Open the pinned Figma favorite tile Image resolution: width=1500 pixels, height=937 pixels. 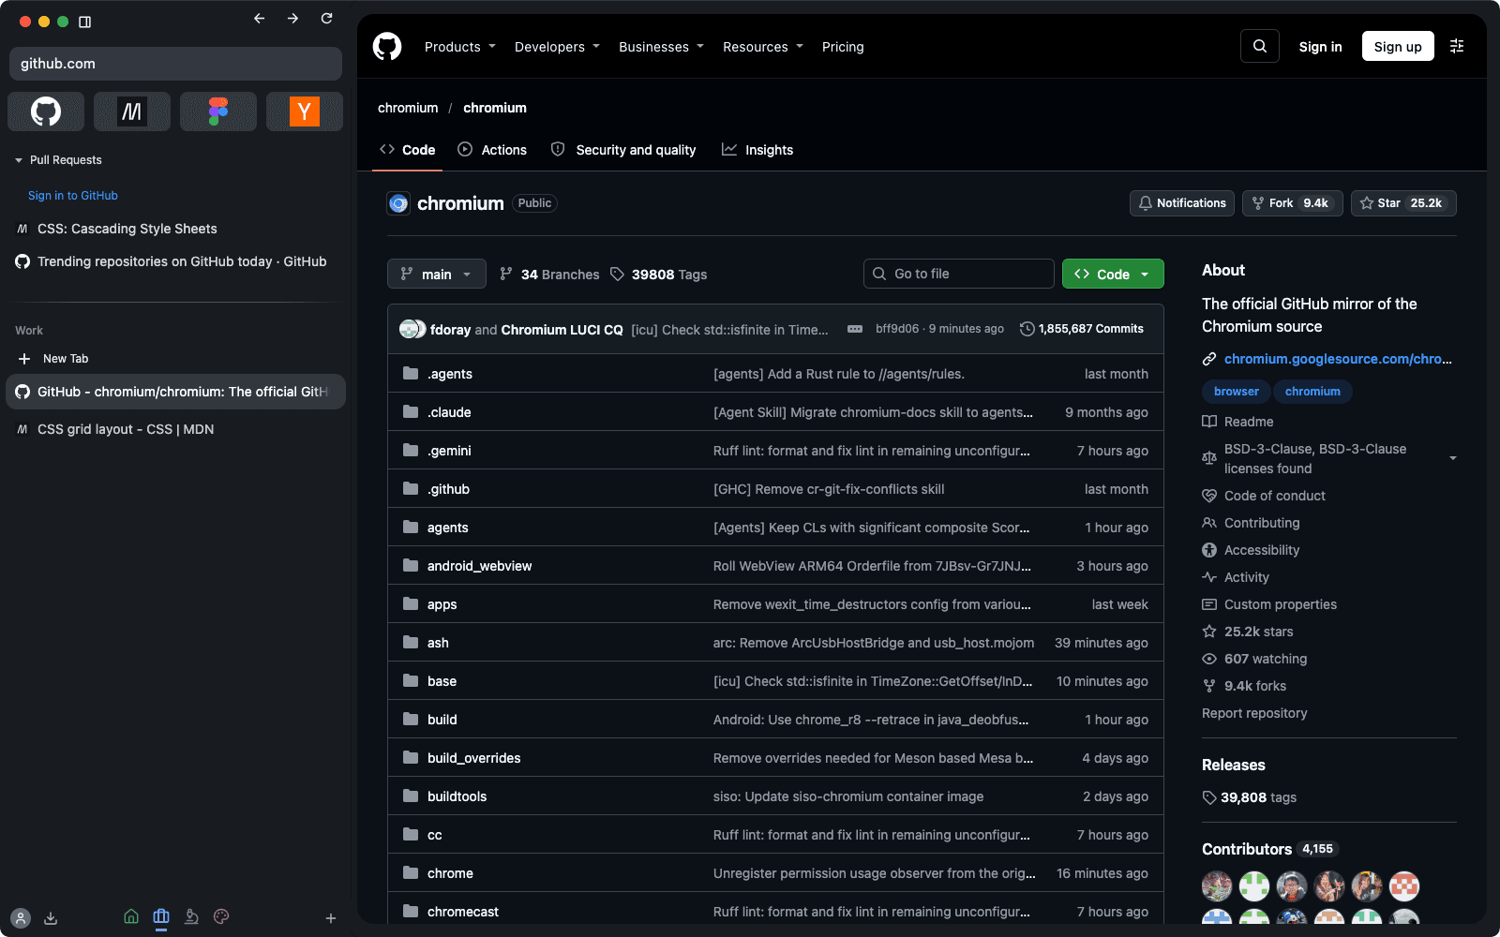coord(218,112)
